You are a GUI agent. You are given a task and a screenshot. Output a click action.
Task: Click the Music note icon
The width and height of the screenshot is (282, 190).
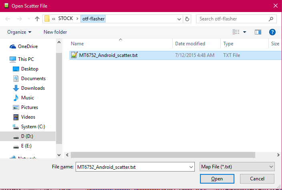click(x=16, y=98)
